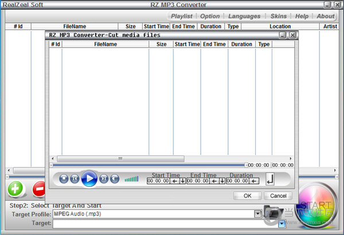Click the large blue play button
Viewport: 344px width, 235px height.
click(89, 179)
